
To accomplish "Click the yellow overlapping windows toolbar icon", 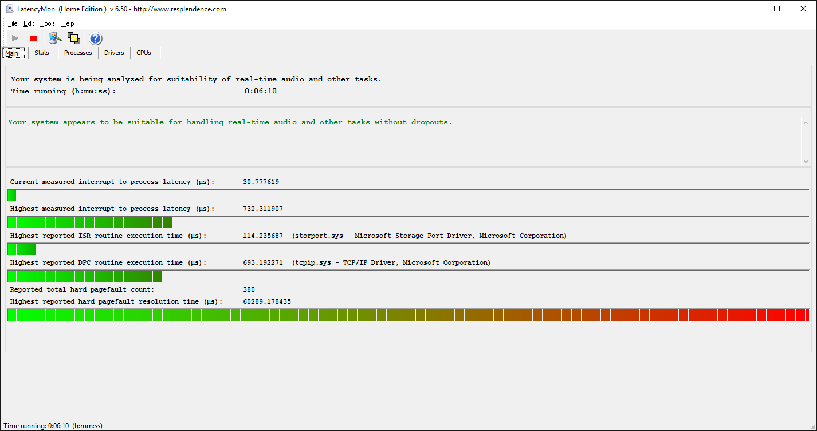I will pyautogui.click(x=73, y=38).
